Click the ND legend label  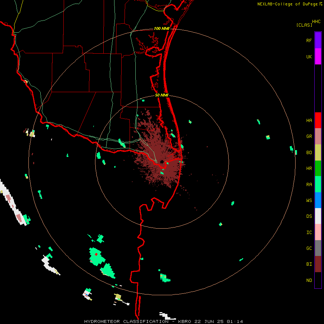[x=309, y=280]
